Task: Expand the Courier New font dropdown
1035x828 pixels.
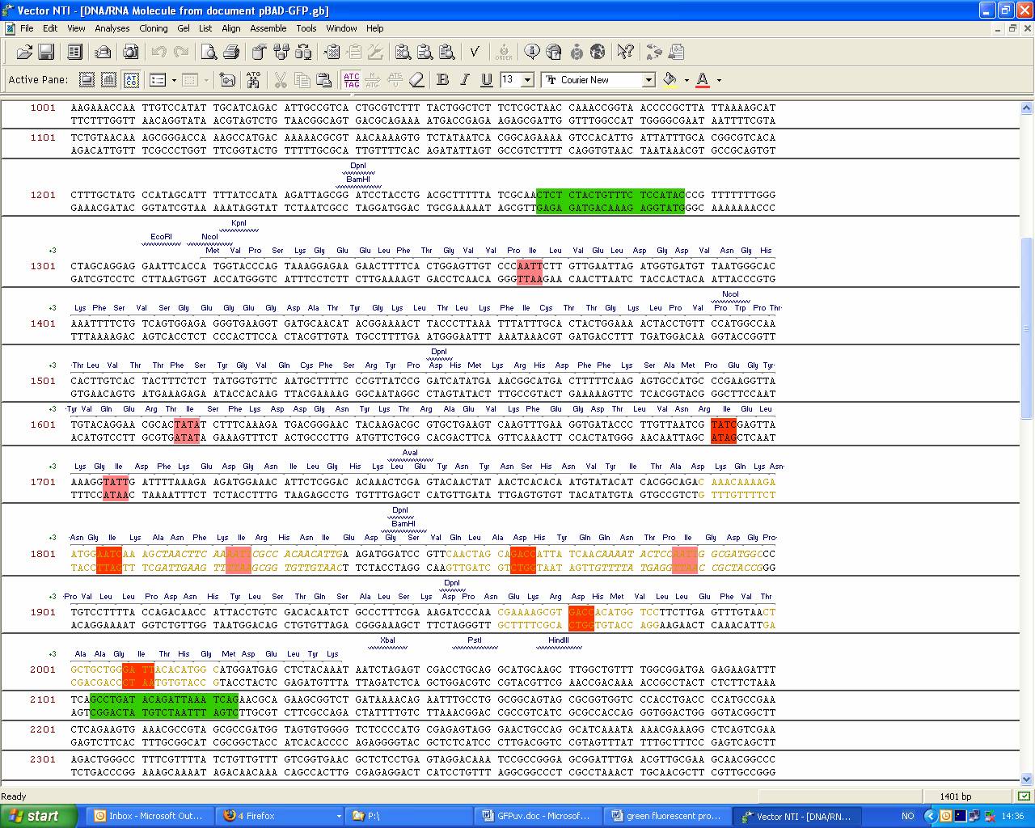Action: 648,80
